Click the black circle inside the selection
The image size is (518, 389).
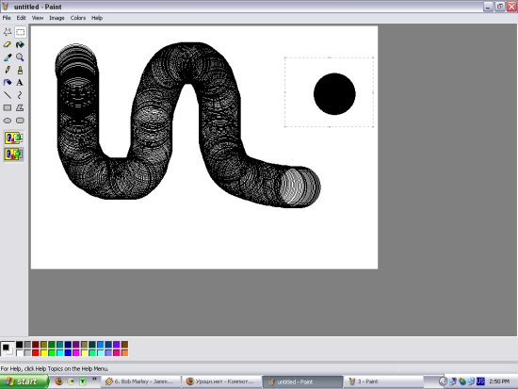coord(334,94)
